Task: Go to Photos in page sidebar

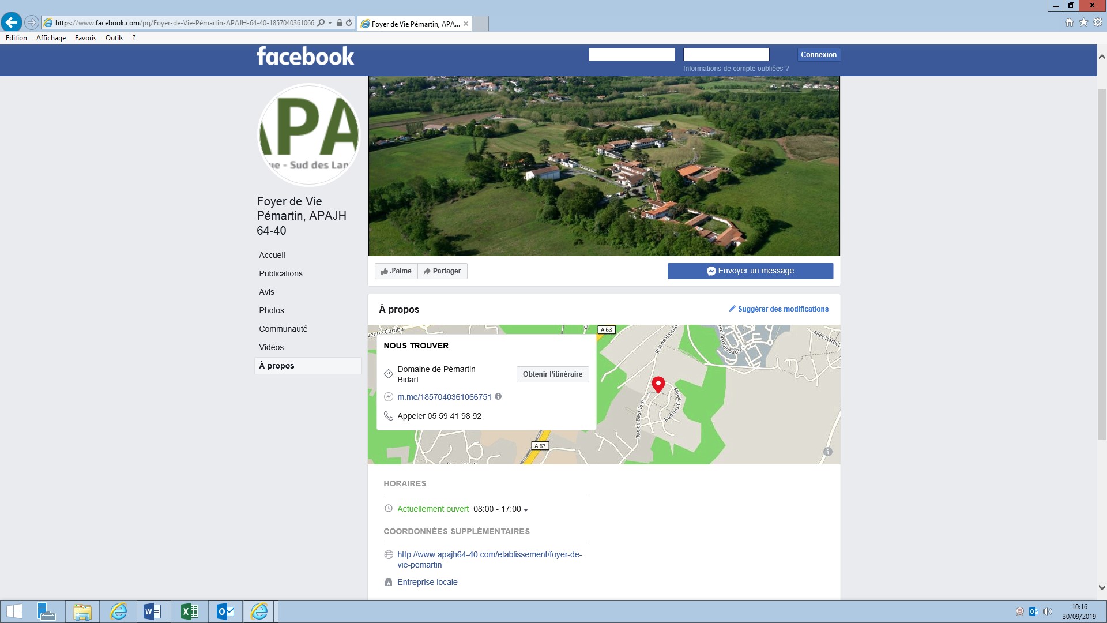Action: pos(272,310)
